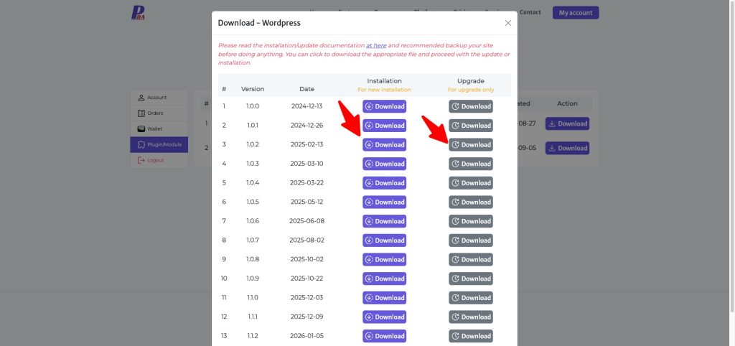The width and height of the screenshot is (735, 346).
Task: Download installation package for version 1.0.5
Action: coord(384,202)
